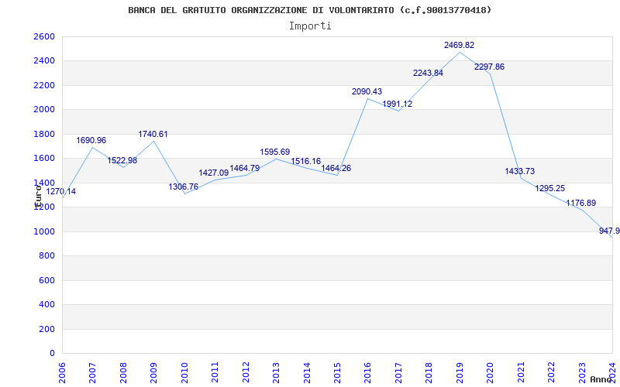Click y-axis tick 2400
This screenshot has width=620, height=387.
44,61
